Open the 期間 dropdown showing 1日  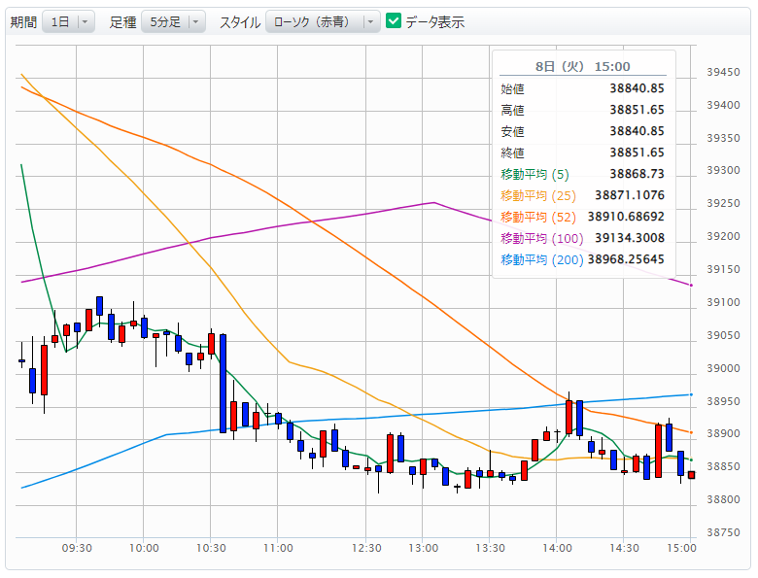[68, 21]
